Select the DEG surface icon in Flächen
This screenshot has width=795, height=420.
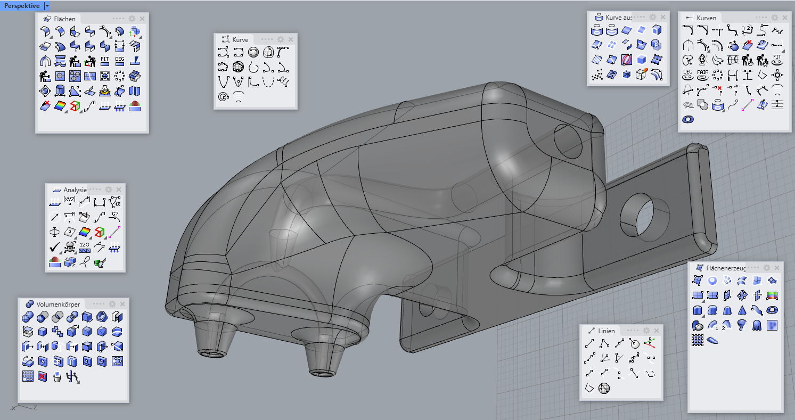tap(120, 61)
